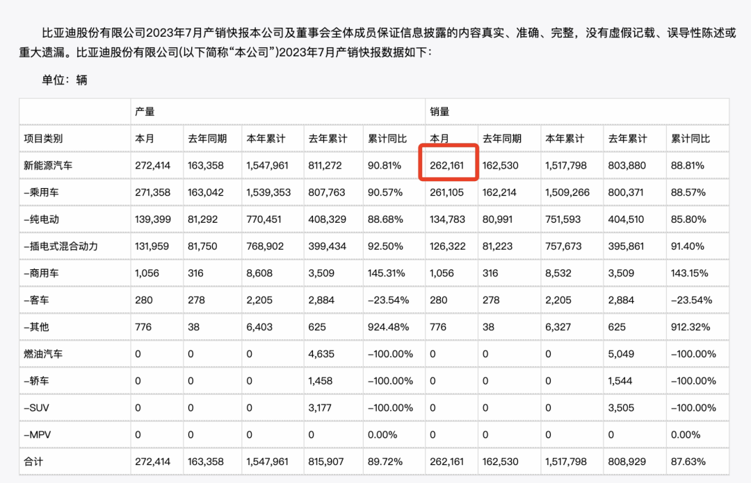Select the 87.63% cell in the 合计 row

click(688, 461)
